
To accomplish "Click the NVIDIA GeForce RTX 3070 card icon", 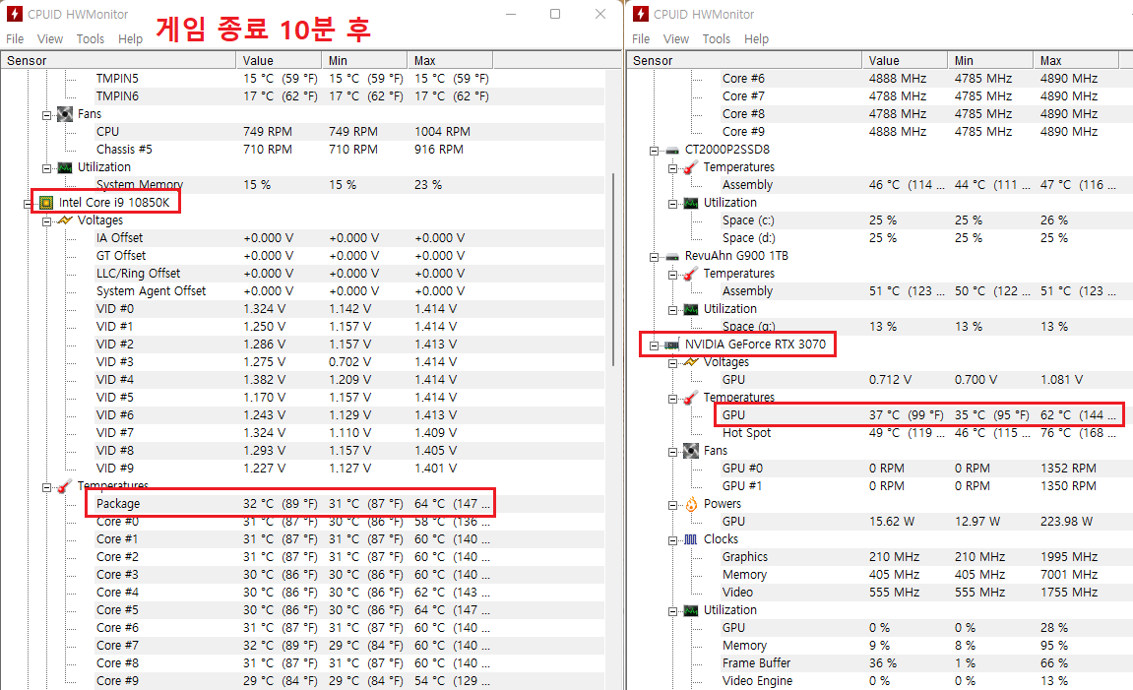I will point(672,345).
